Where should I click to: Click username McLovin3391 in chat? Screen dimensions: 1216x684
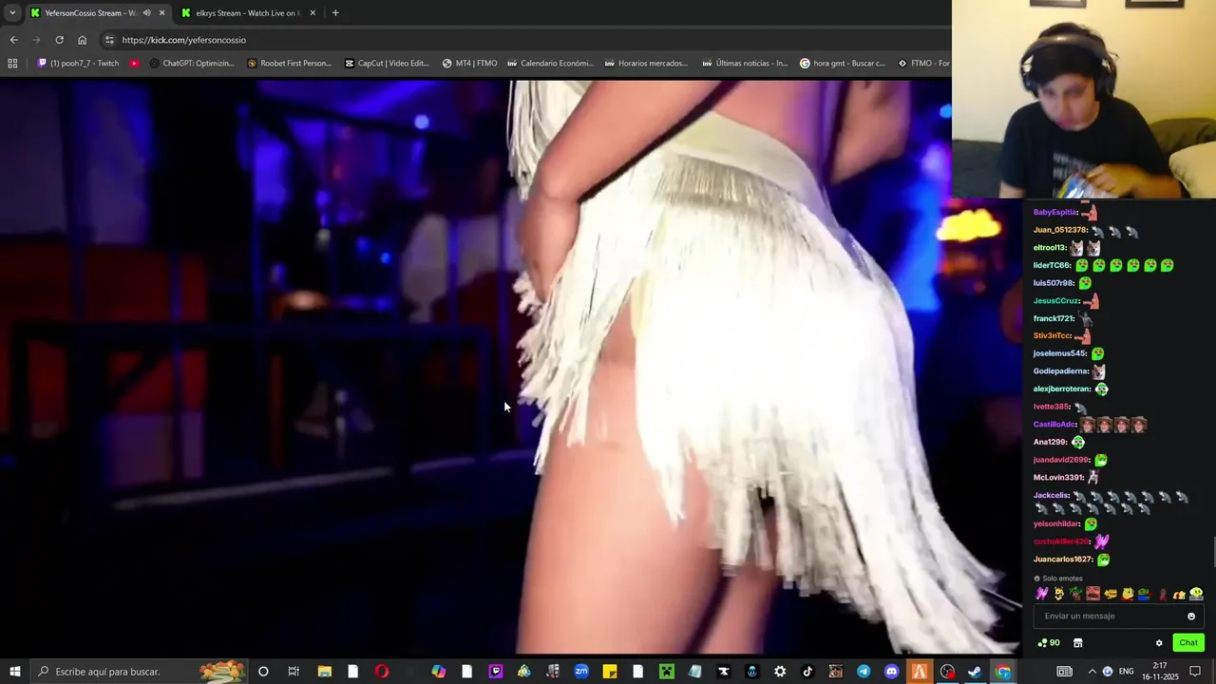[1058, 478]
